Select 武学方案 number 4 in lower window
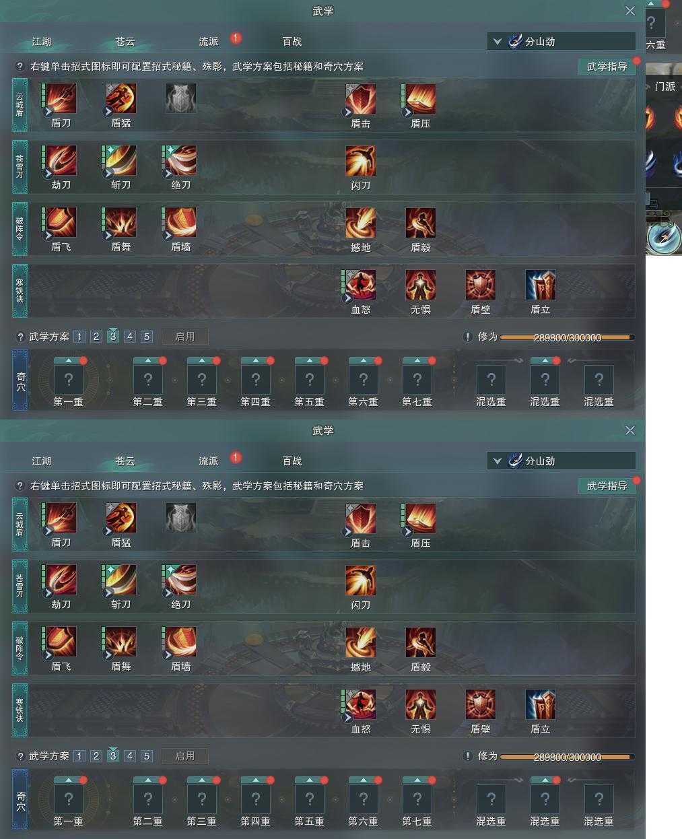Viewport: 682px width, 839px height. click(130, 756)
